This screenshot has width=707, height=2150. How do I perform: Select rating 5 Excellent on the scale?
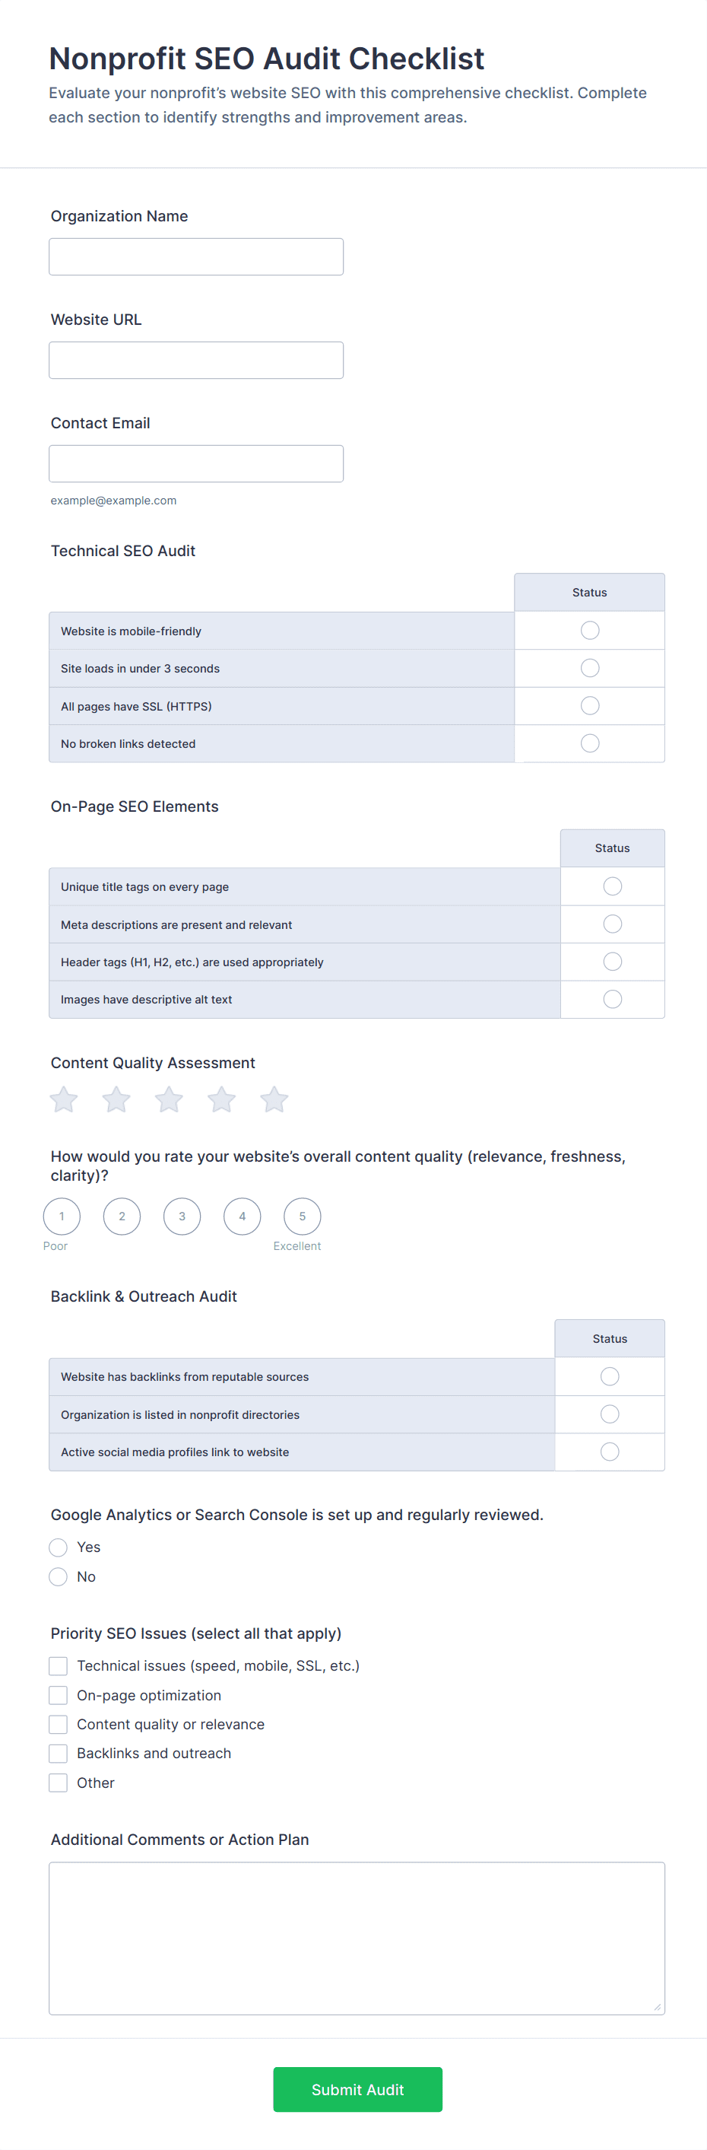click(x=302, y=1216)
